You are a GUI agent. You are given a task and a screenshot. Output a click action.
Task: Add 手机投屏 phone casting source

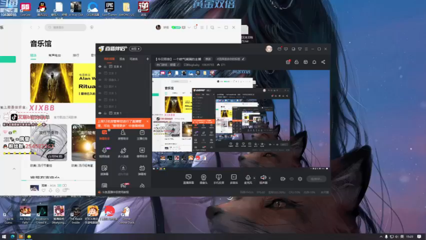218,179
